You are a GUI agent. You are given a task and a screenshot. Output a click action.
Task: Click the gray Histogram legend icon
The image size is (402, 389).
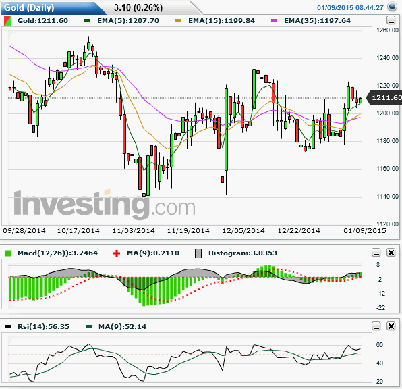pyautogui.click(x=198, y=253)
